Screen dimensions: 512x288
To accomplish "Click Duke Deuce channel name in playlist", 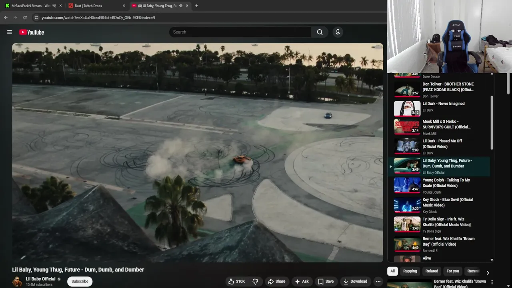I will click(x=431, y=77).
